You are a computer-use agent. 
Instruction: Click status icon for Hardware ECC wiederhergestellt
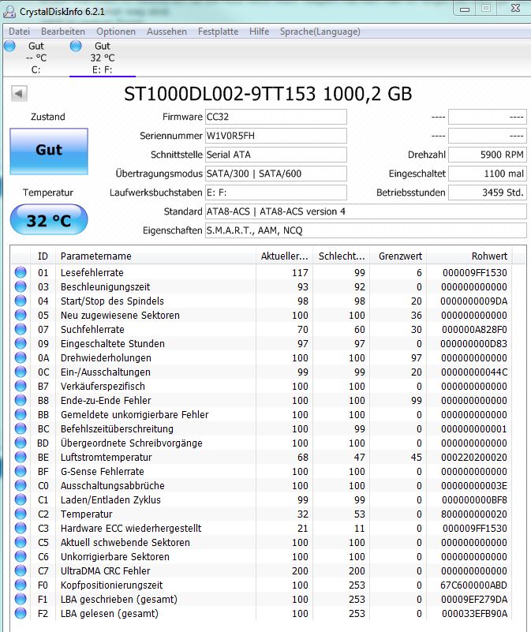tap(21, 528)
